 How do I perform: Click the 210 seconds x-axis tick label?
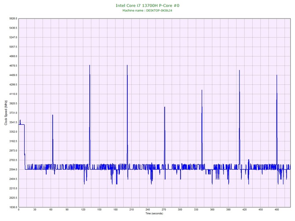tap(132, 210)
